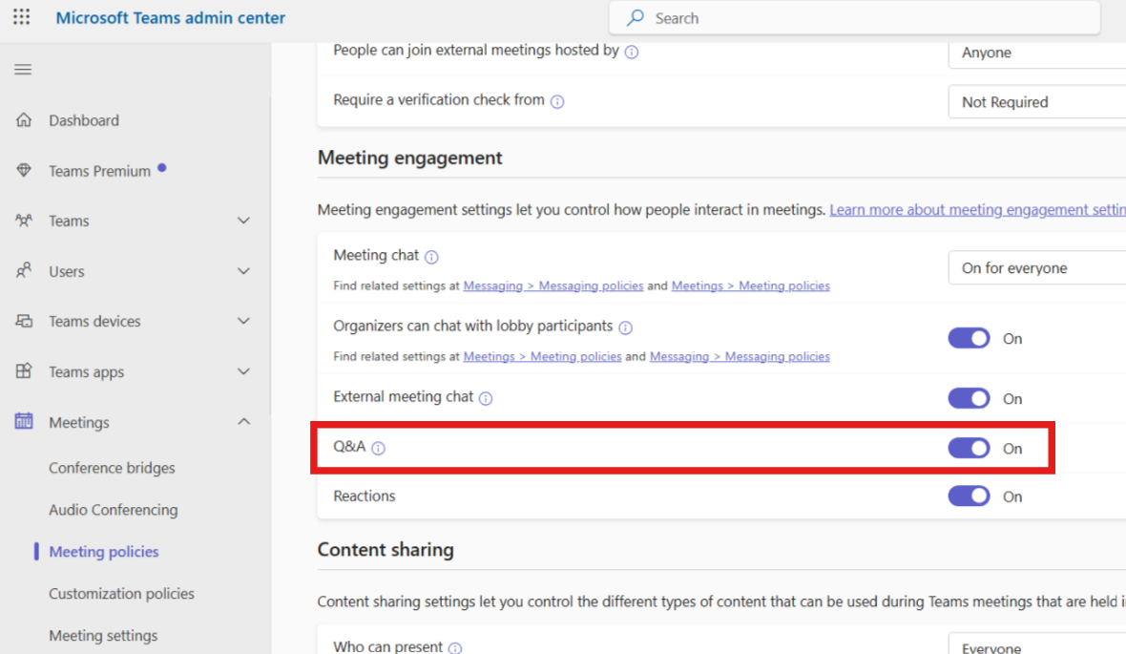Open 'Learn more about meeting engagement settings' link
Viewport: 1126px width, 654px height.
977,210
